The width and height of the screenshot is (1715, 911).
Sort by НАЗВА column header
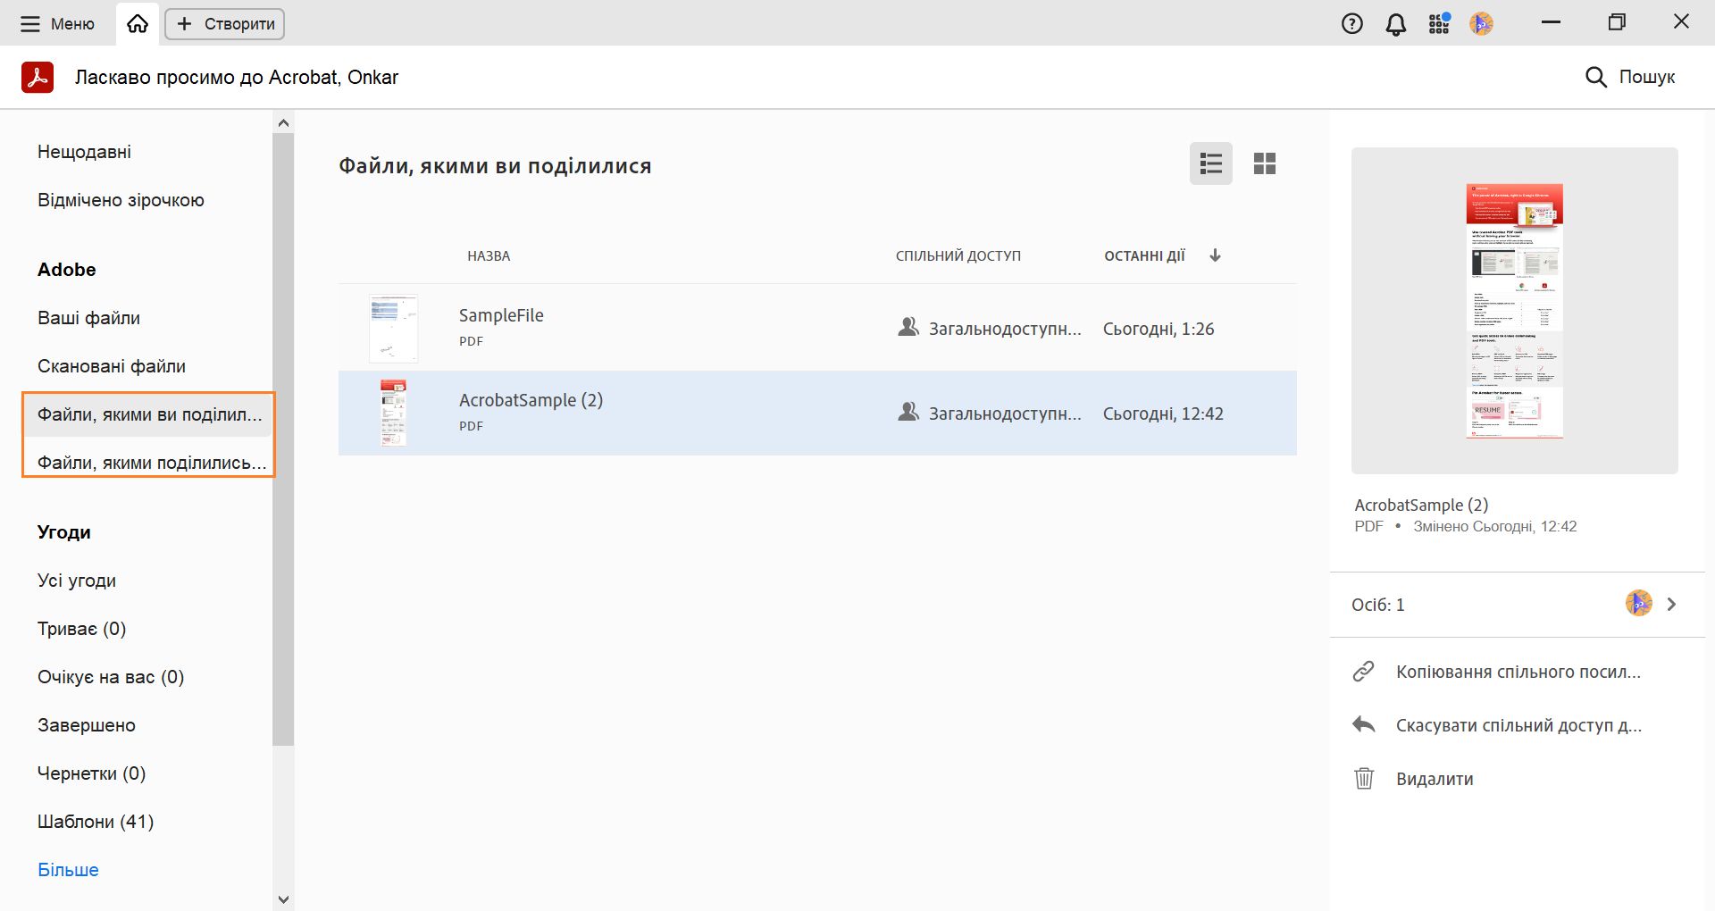point(489,256)
